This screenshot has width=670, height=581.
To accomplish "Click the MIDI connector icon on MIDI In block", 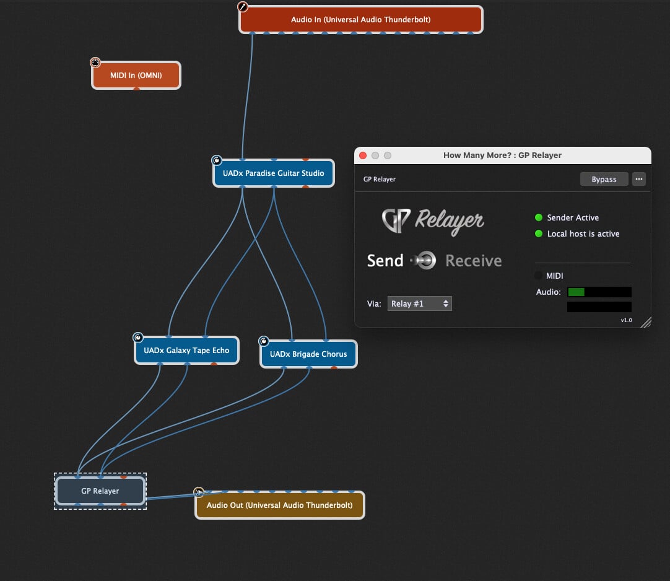I will (95, 62).
